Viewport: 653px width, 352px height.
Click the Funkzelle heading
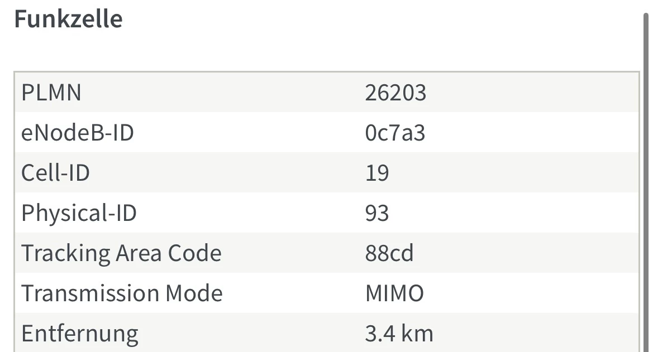tap(69, 19)
